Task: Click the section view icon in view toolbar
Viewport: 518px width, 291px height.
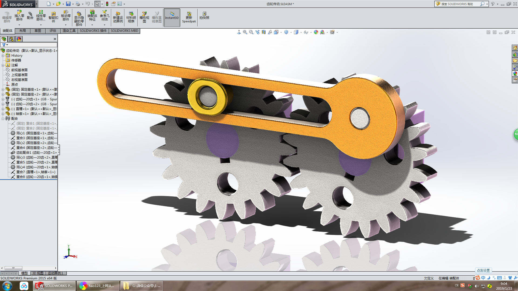Action: click(263, 32)
